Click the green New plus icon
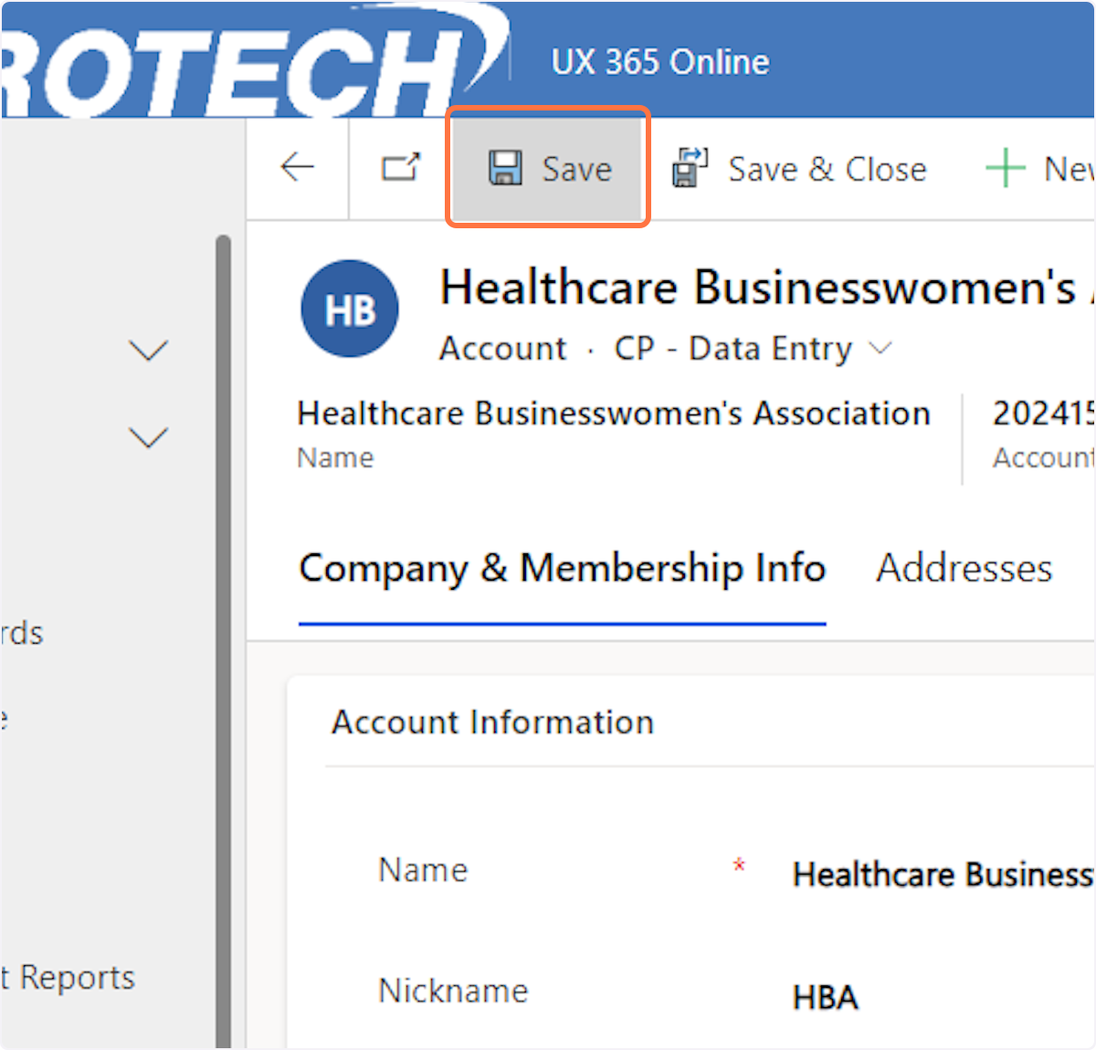 (1005, 169)
